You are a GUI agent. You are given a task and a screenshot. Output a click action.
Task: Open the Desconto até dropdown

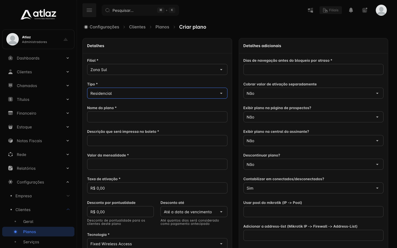pyautogui.click(x=194, y=212)
